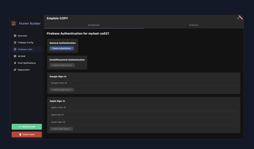Switch to the Production tab
Screen dimensions: 254x149
point(193,25)
